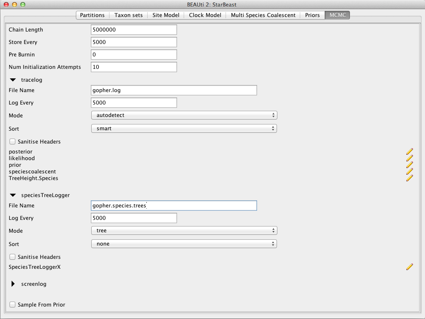
Task: Edit TreeHeight.Species using its pencil icon
Action: pyautogui.click(x=409, y=178)
